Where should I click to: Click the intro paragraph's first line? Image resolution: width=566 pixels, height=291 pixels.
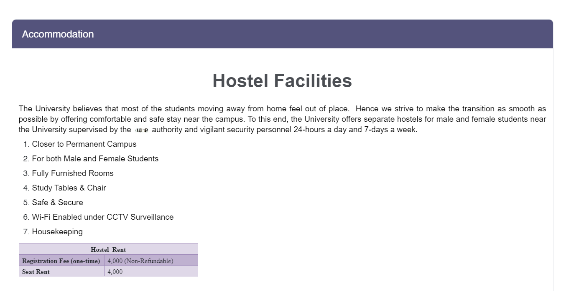282,109
